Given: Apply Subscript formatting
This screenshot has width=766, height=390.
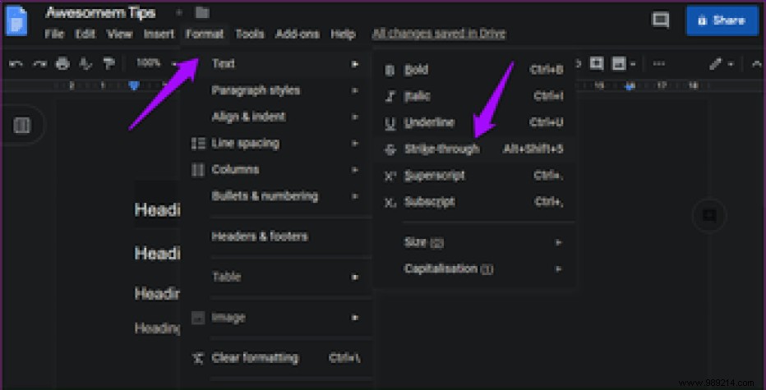Looking at the screenshot, I should pos(474,202).
